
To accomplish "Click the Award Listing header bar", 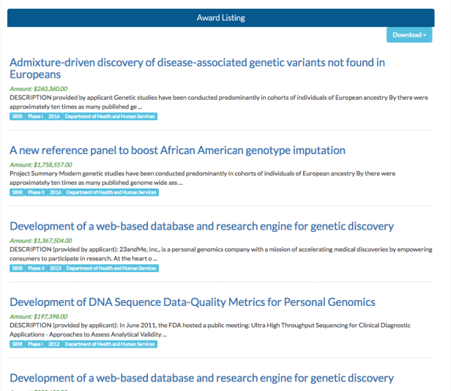I will coord(221,18).
